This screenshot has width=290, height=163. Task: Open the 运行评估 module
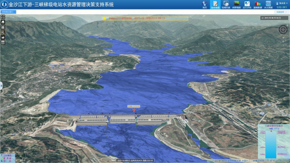[x=247, y=4]
